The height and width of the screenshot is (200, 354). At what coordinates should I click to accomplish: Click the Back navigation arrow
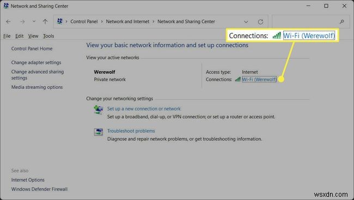click(x=8, y=22)
